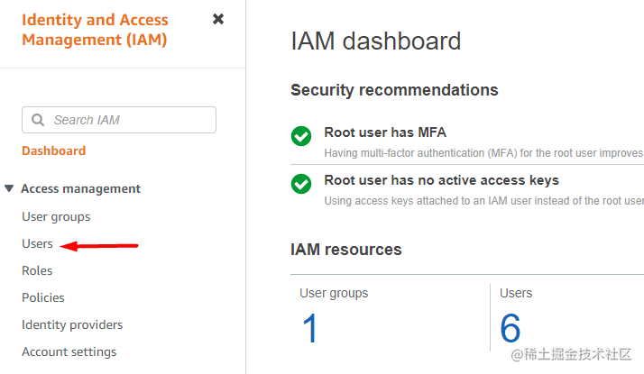Click the Access management section label

[80, 188]
